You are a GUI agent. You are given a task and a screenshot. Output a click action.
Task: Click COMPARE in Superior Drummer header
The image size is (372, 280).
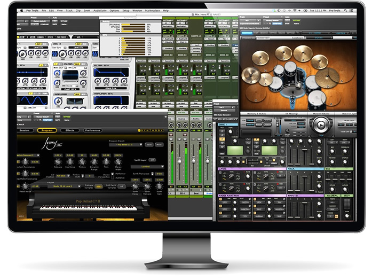276,24
